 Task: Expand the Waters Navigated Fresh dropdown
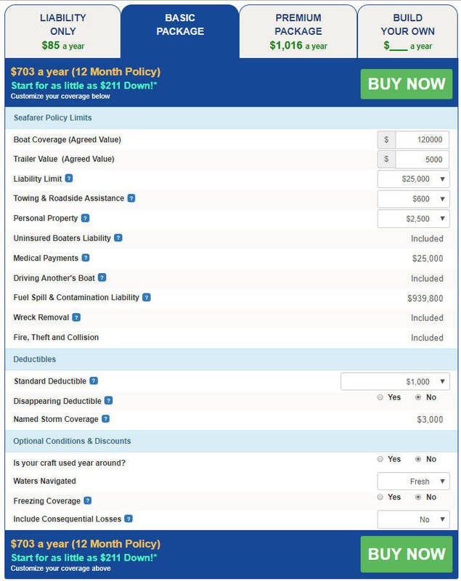[x=414, y=482]
